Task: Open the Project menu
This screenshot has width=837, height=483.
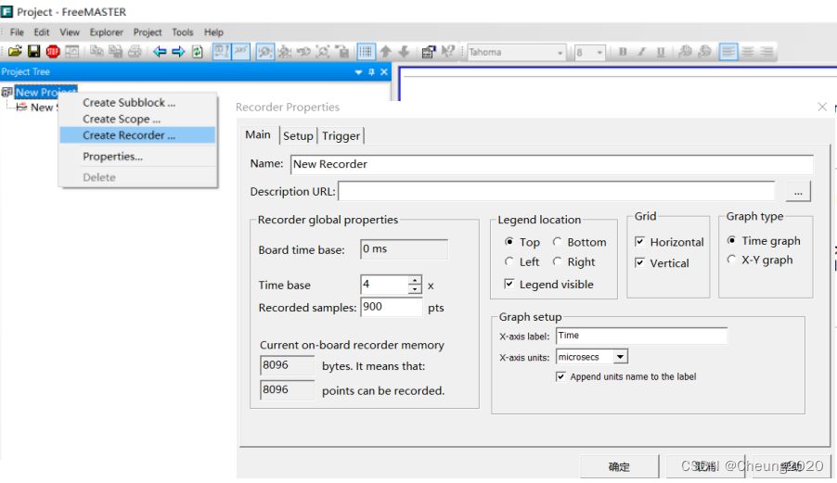Action: point(148,32)
